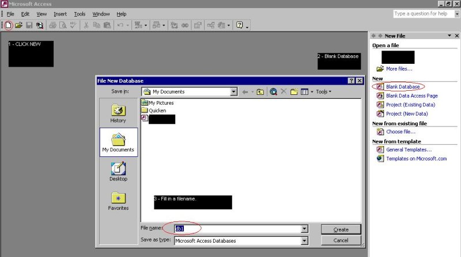Click the Properties toolbar icon
The image size is (461, 257).
point(198,25)
